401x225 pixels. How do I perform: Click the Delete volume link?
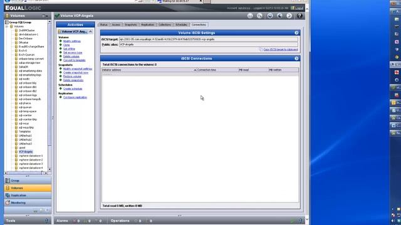point(71,56)
